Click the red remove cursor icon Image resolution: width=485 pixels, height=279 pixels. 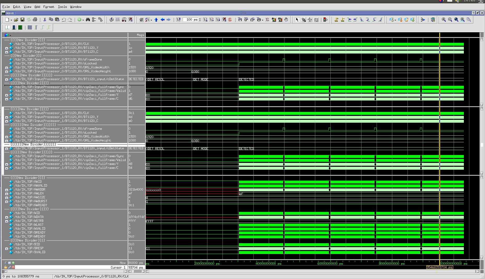click(x=13, y=267)
